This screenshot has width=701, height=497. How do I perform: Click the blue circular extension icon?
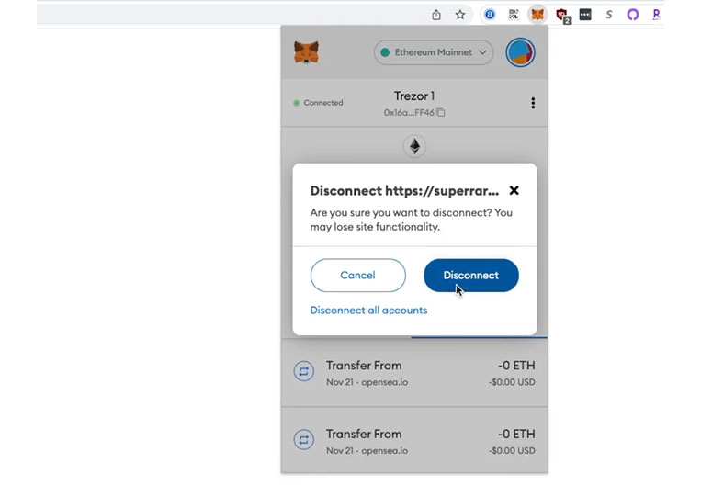490,15
